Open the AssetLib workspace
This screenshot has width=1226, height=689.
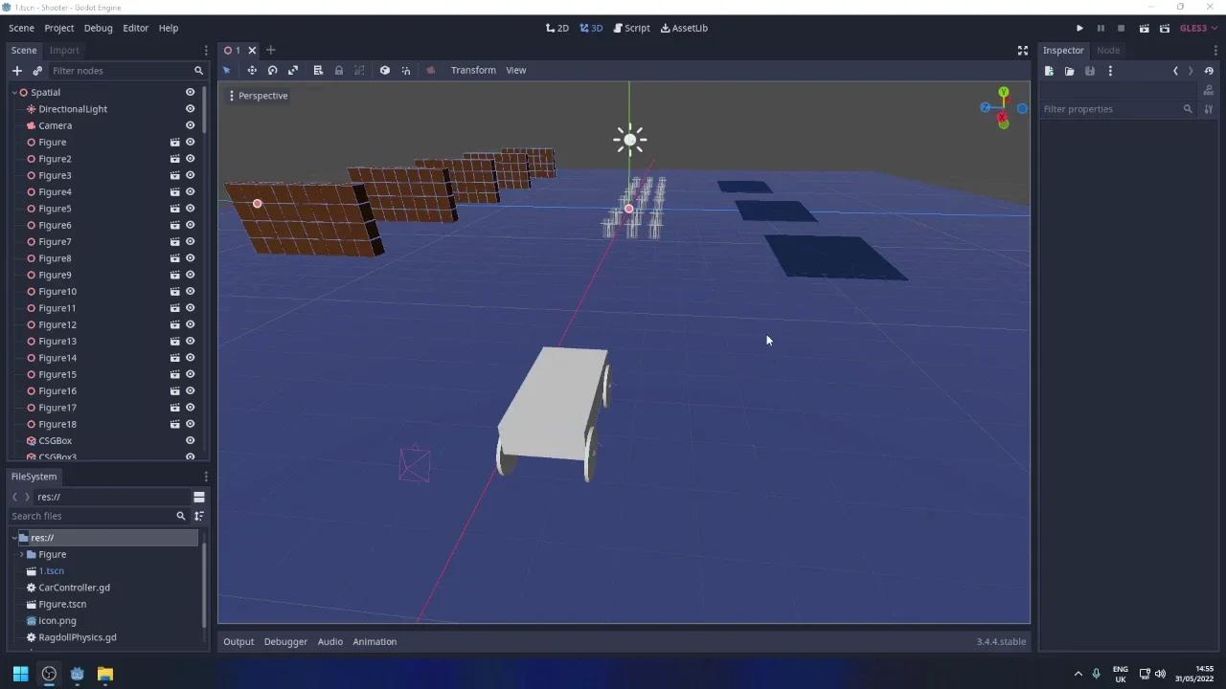pyautogui.click(x=684, y=28)
